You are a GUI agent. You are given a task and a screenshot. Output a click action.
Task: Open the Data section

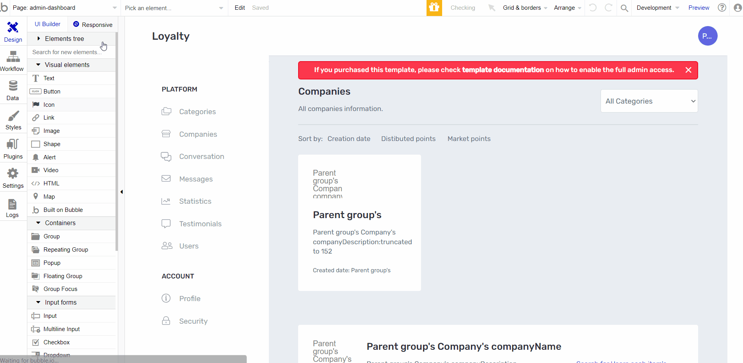13,90
